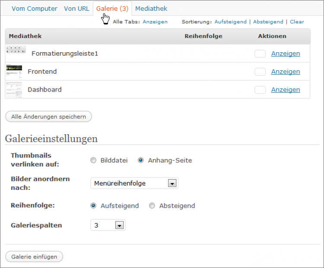Screen dimensions: 324x268
Task: Go to the Mediathek tab
Action: (x=151, y=9)
